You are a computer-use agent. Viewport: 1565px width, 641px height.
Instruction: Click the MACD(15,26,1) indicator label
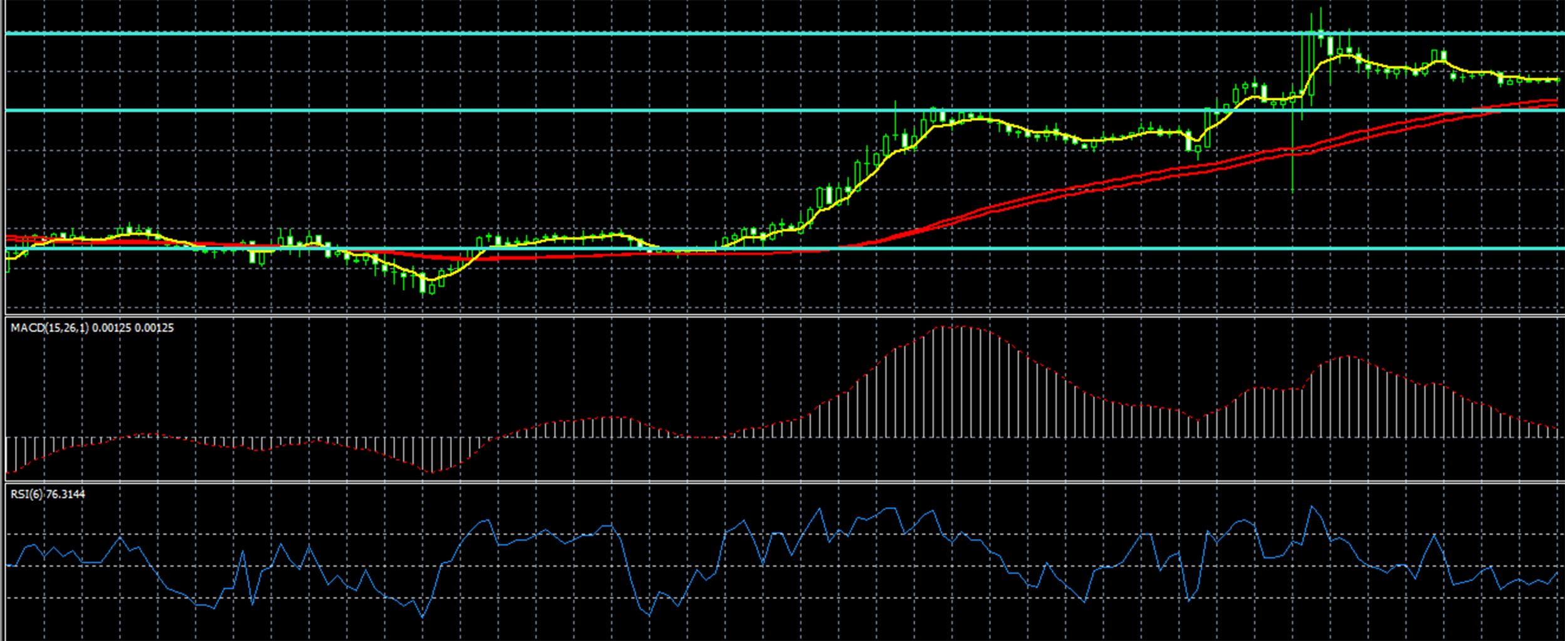pos(50,328)
